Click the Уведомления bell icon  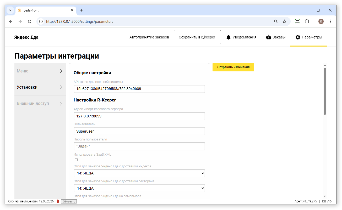[229, 37]
